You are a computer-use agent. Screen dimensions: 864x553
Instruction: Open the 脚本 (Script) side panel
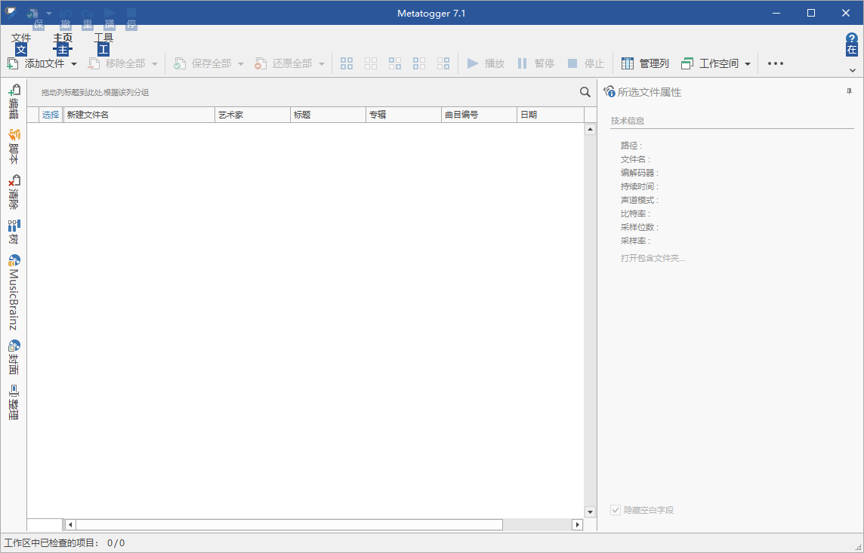[x=14, y=147]
